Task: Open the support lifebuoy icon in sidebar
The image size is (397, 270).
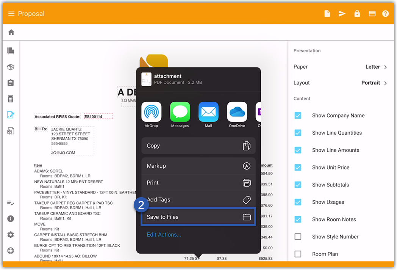Action: [x=11, y=251]
